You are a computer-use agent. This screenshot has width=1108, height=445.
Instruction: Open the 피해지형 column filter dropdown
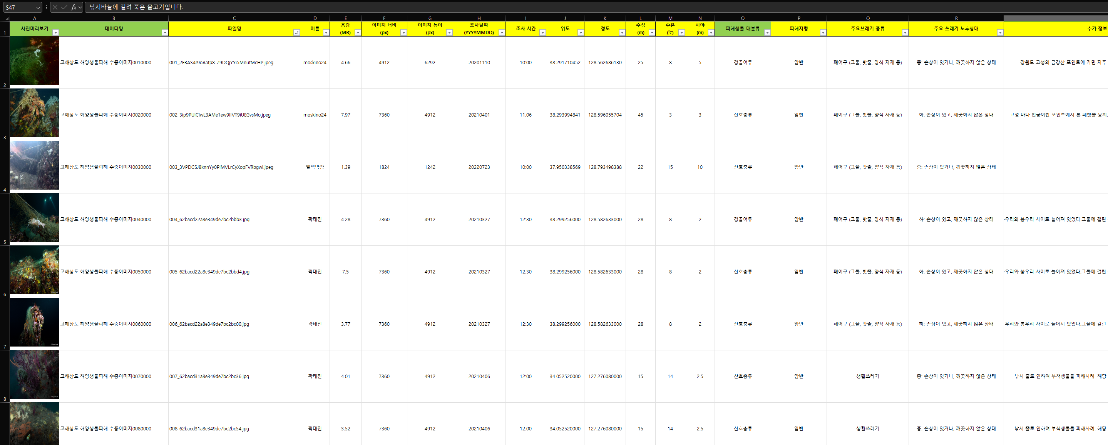point(822,33)
